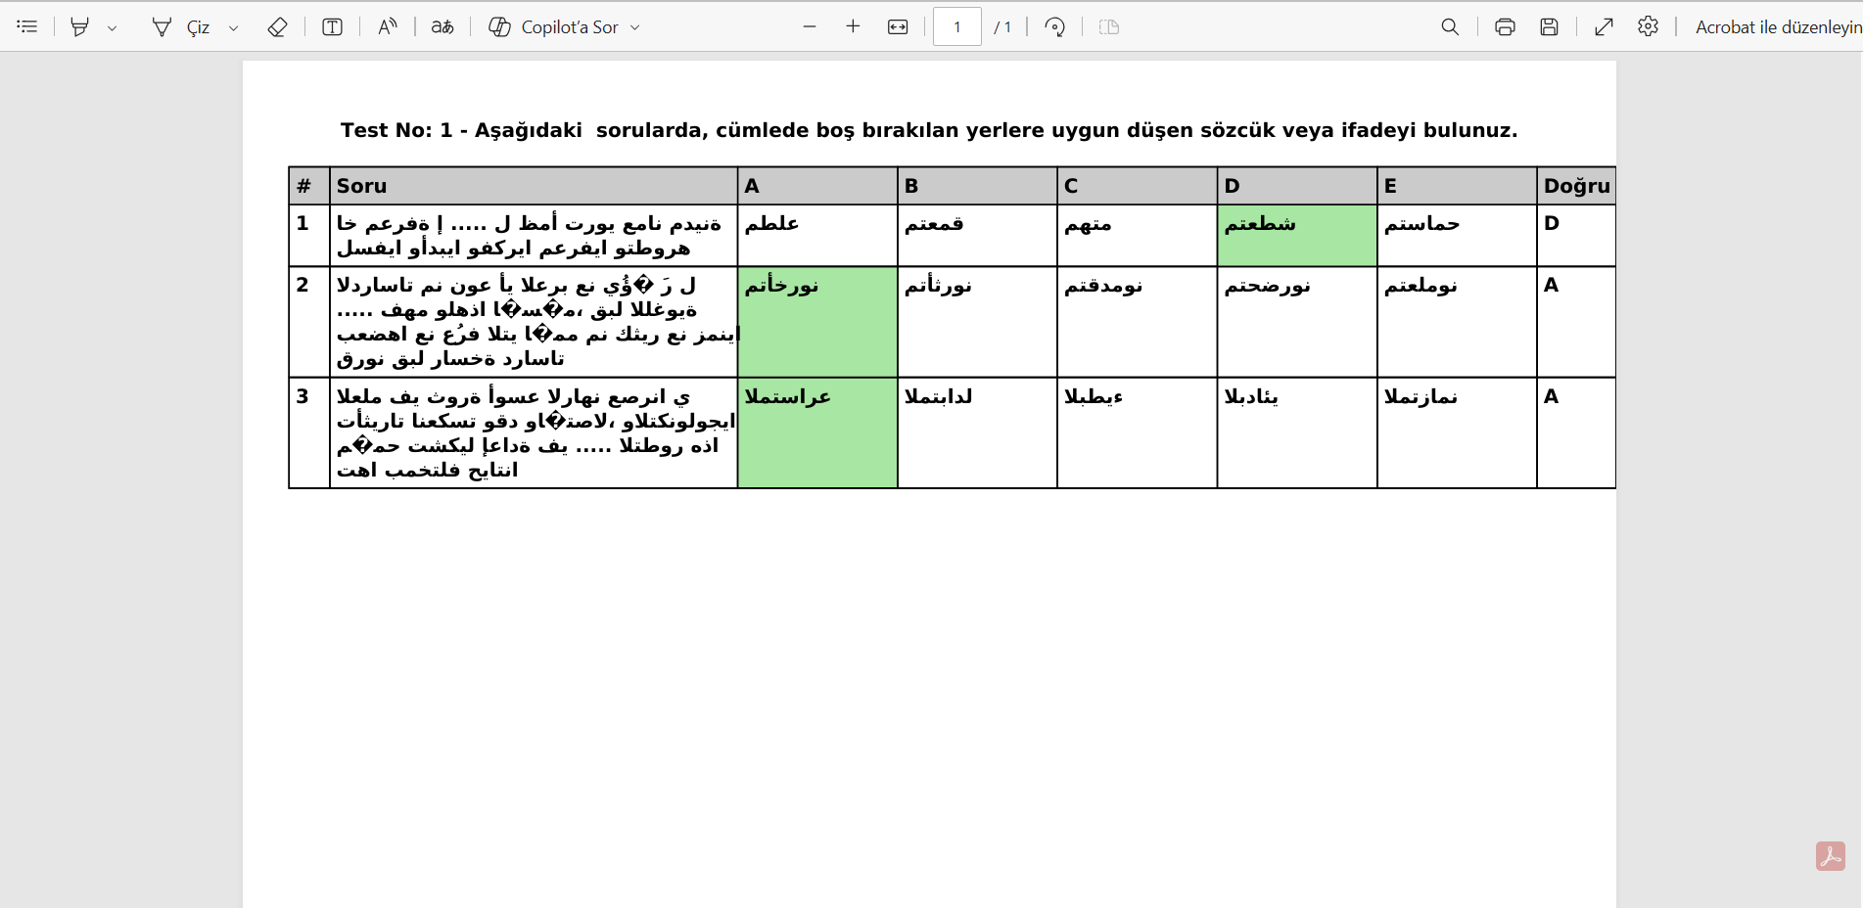Open the translate icon

pos(442,26)
